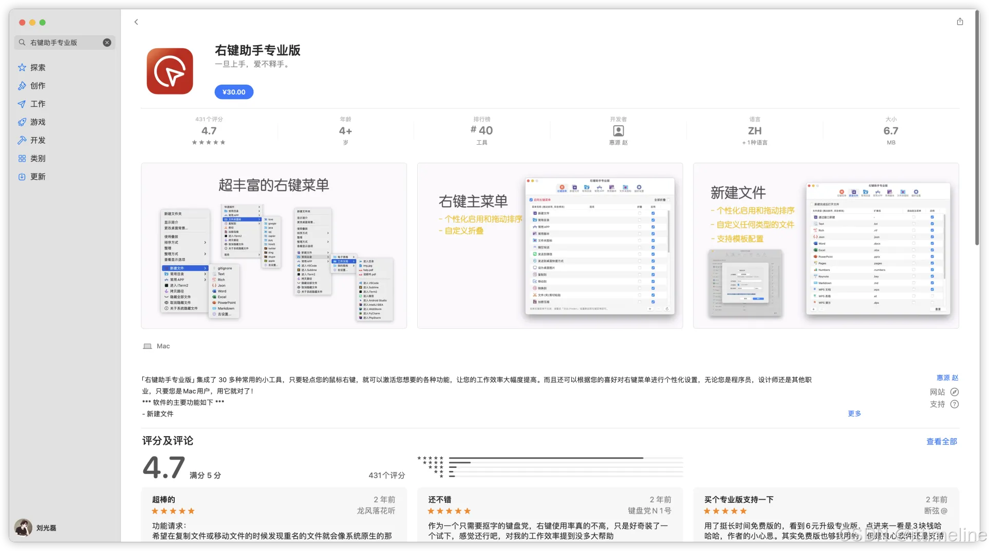Open the 创作 sidebar section
Screen dimensions: 989x551
click(65, 86)
